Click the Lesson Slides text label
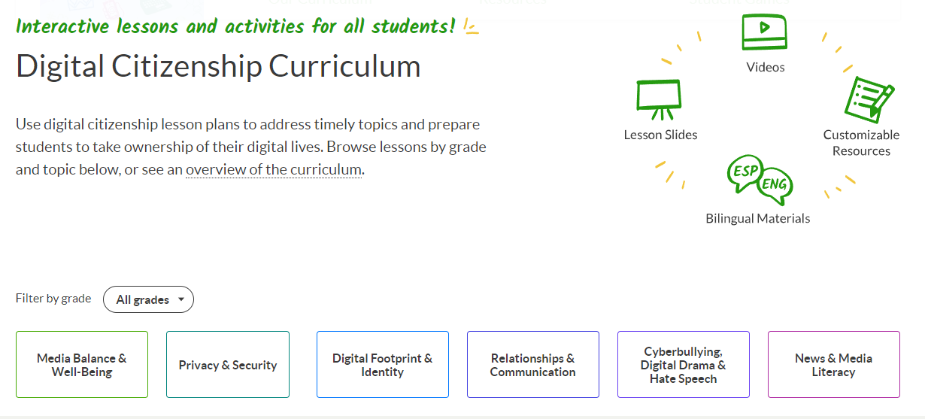This screenshot has height=419, width=925. pyautogui.click(x=660, y=135)
